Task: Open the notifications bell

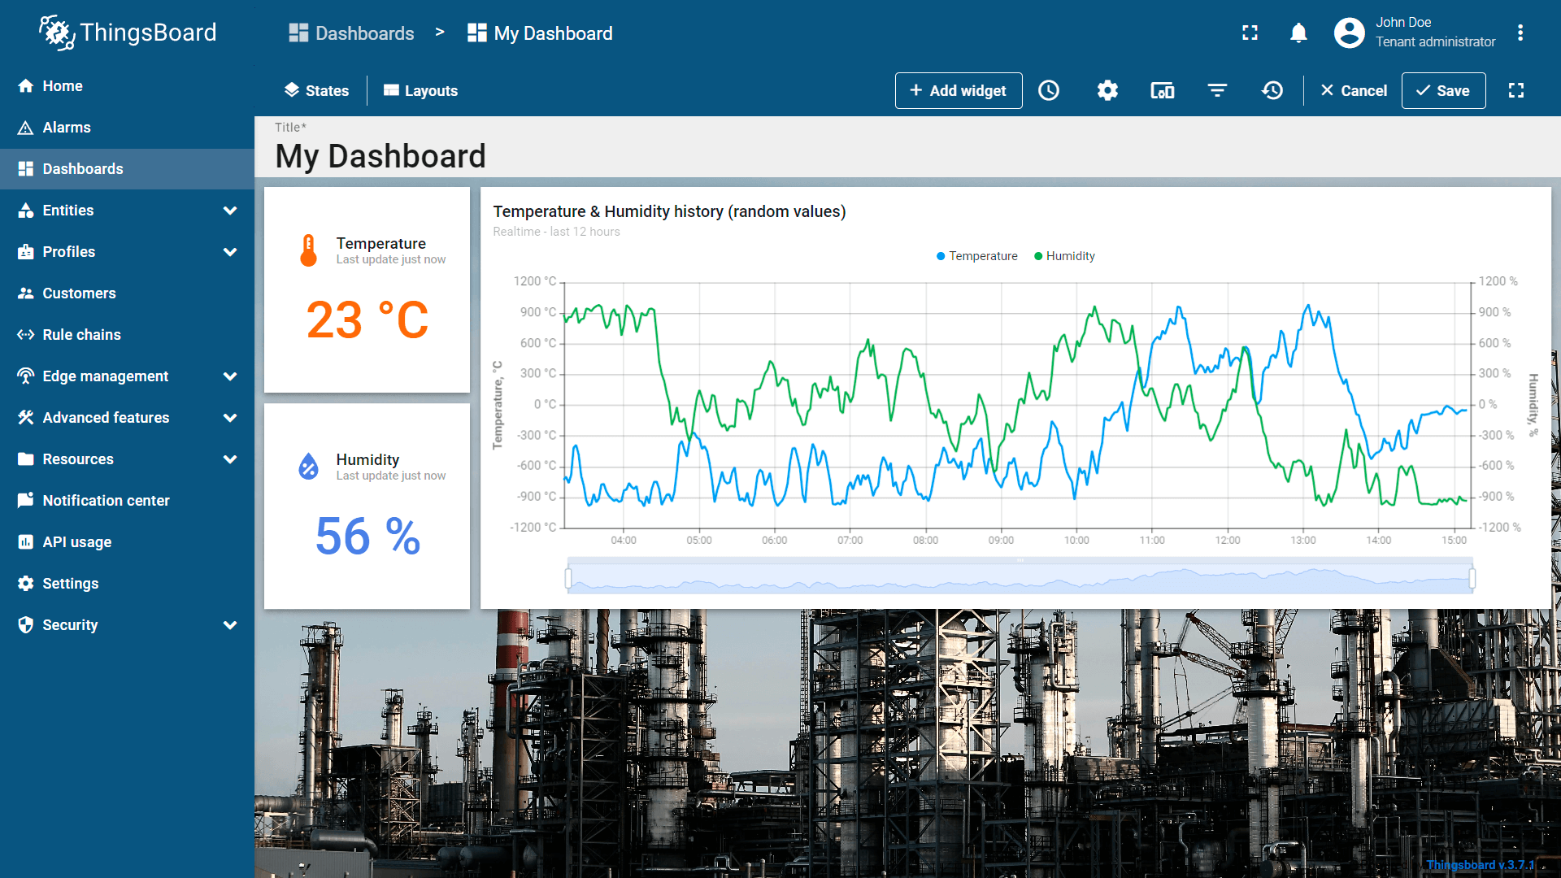Action: (1298, 33)
